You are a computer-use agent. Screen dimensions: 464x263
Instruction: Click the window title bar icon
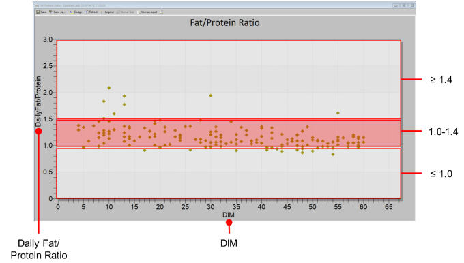click(37, 5)
